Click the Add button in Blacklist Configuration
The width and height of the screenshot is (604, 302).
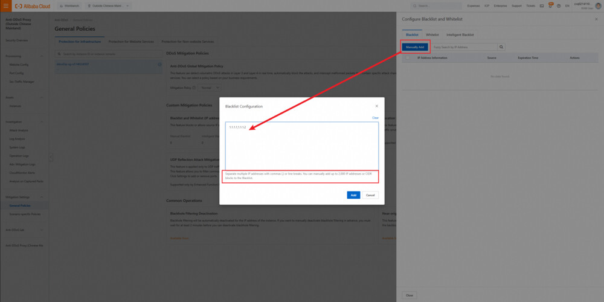353,195
